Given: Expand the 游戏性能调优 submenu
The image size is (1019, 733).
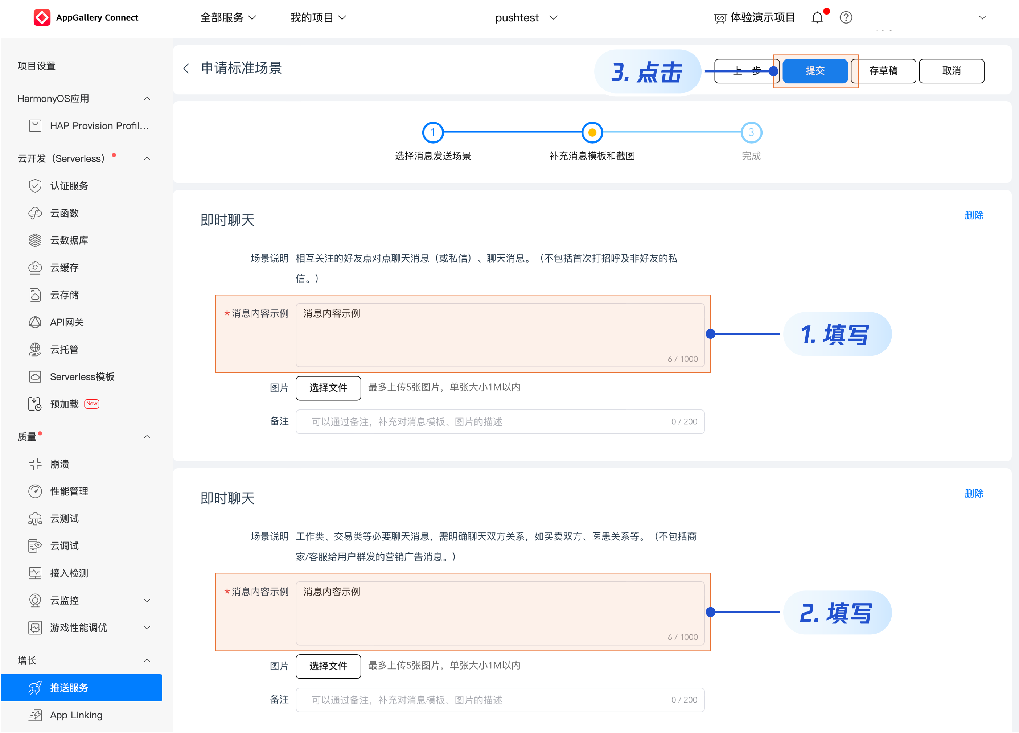Looking at the screenshot, I should [x=147, y=627].
